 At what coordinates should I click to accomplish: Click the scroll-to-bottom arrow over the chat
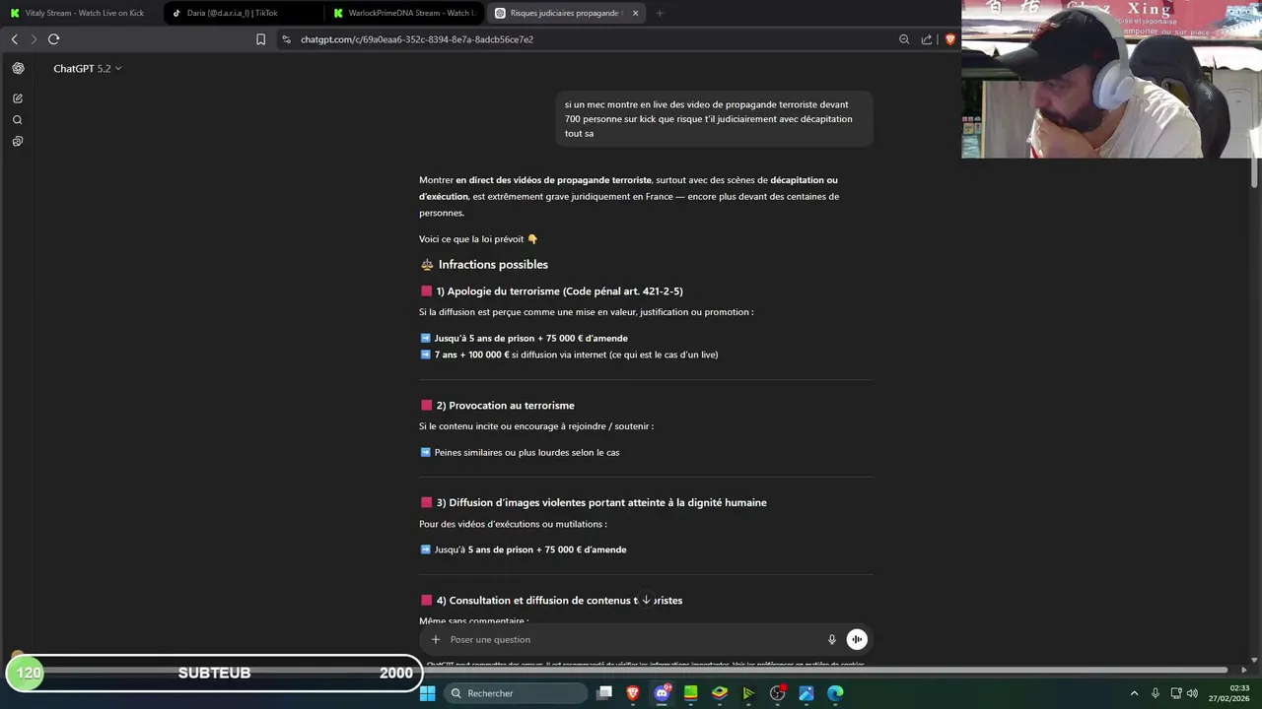(x=646, y=600)
